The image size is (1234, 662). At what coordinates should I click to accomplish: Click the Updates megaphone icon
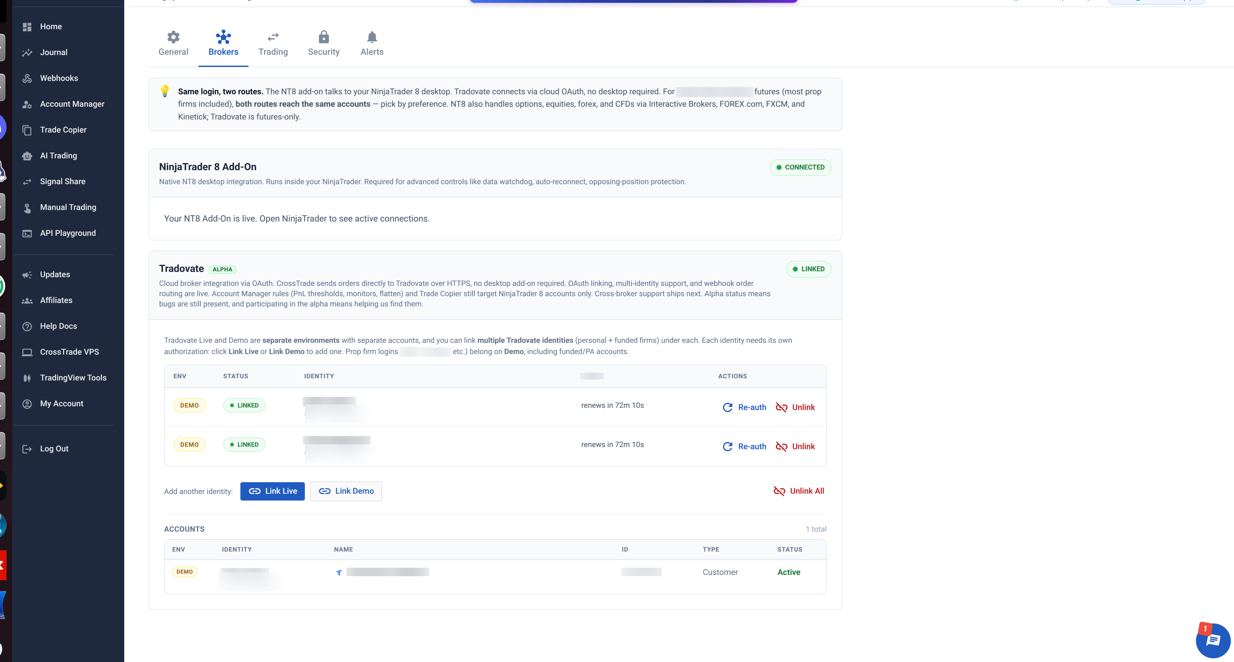click(x=27, y=275)
